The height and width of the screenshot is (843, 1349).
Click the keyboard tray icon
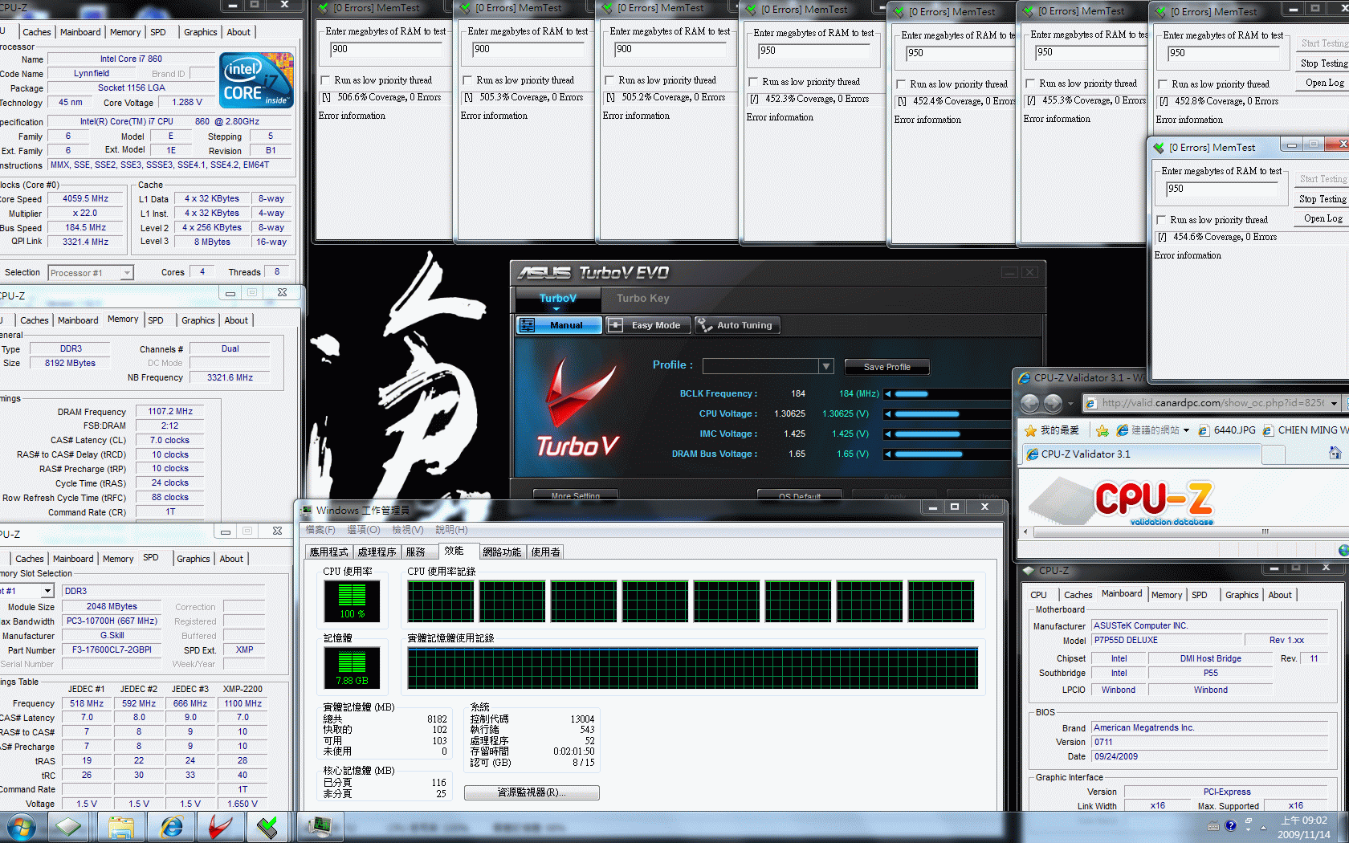[1212, 826]
